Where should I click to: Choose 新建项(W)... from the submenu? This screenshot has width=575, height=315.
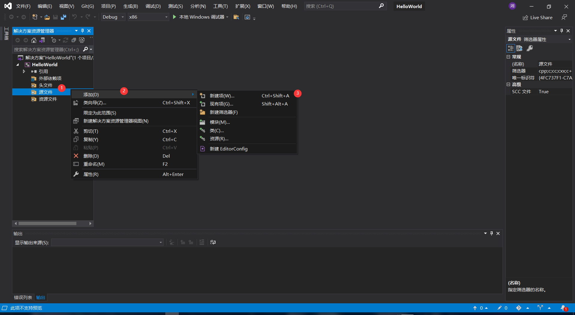[247, 96]
